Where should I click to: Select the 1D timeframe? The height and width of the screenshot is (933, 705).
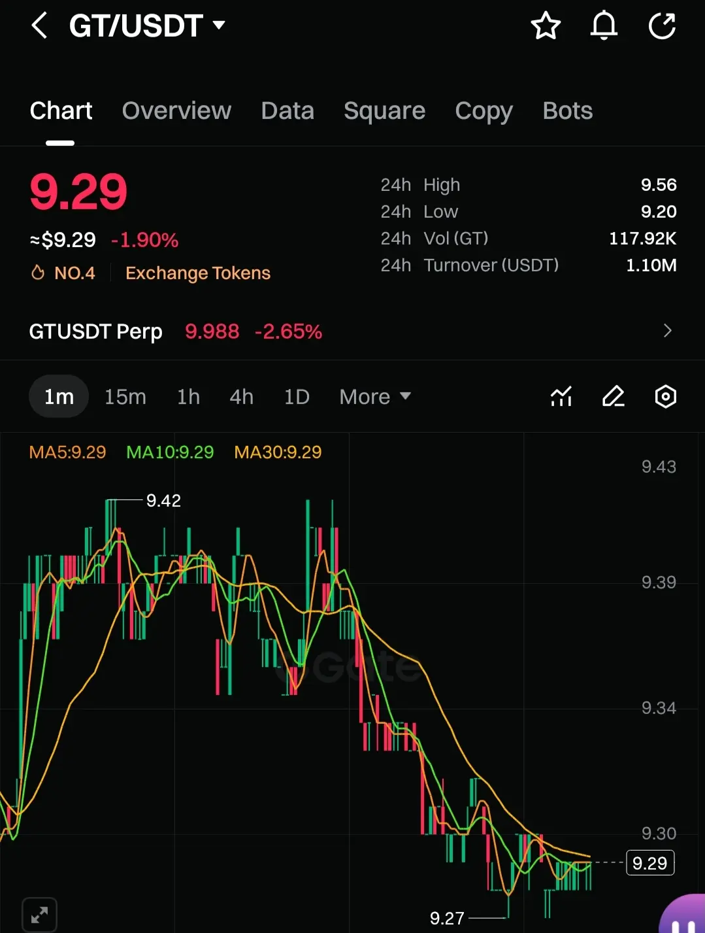click(297, 396)
